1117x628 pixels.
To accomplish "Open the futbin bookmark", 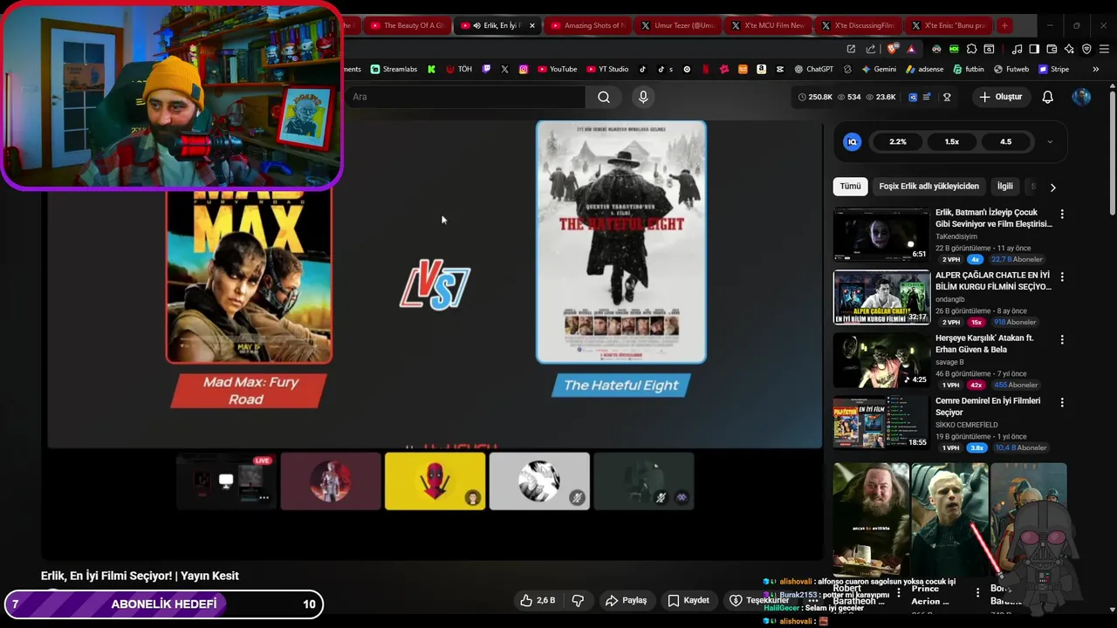I will point(969,69).
